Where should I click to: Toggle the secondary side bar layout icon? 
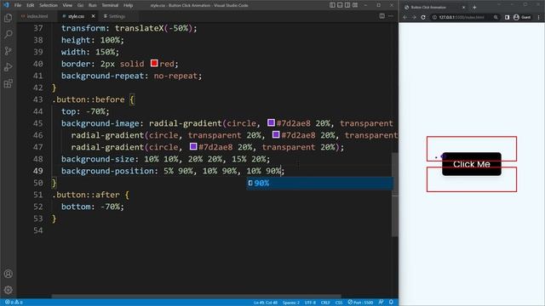click(x=347, y=5)
